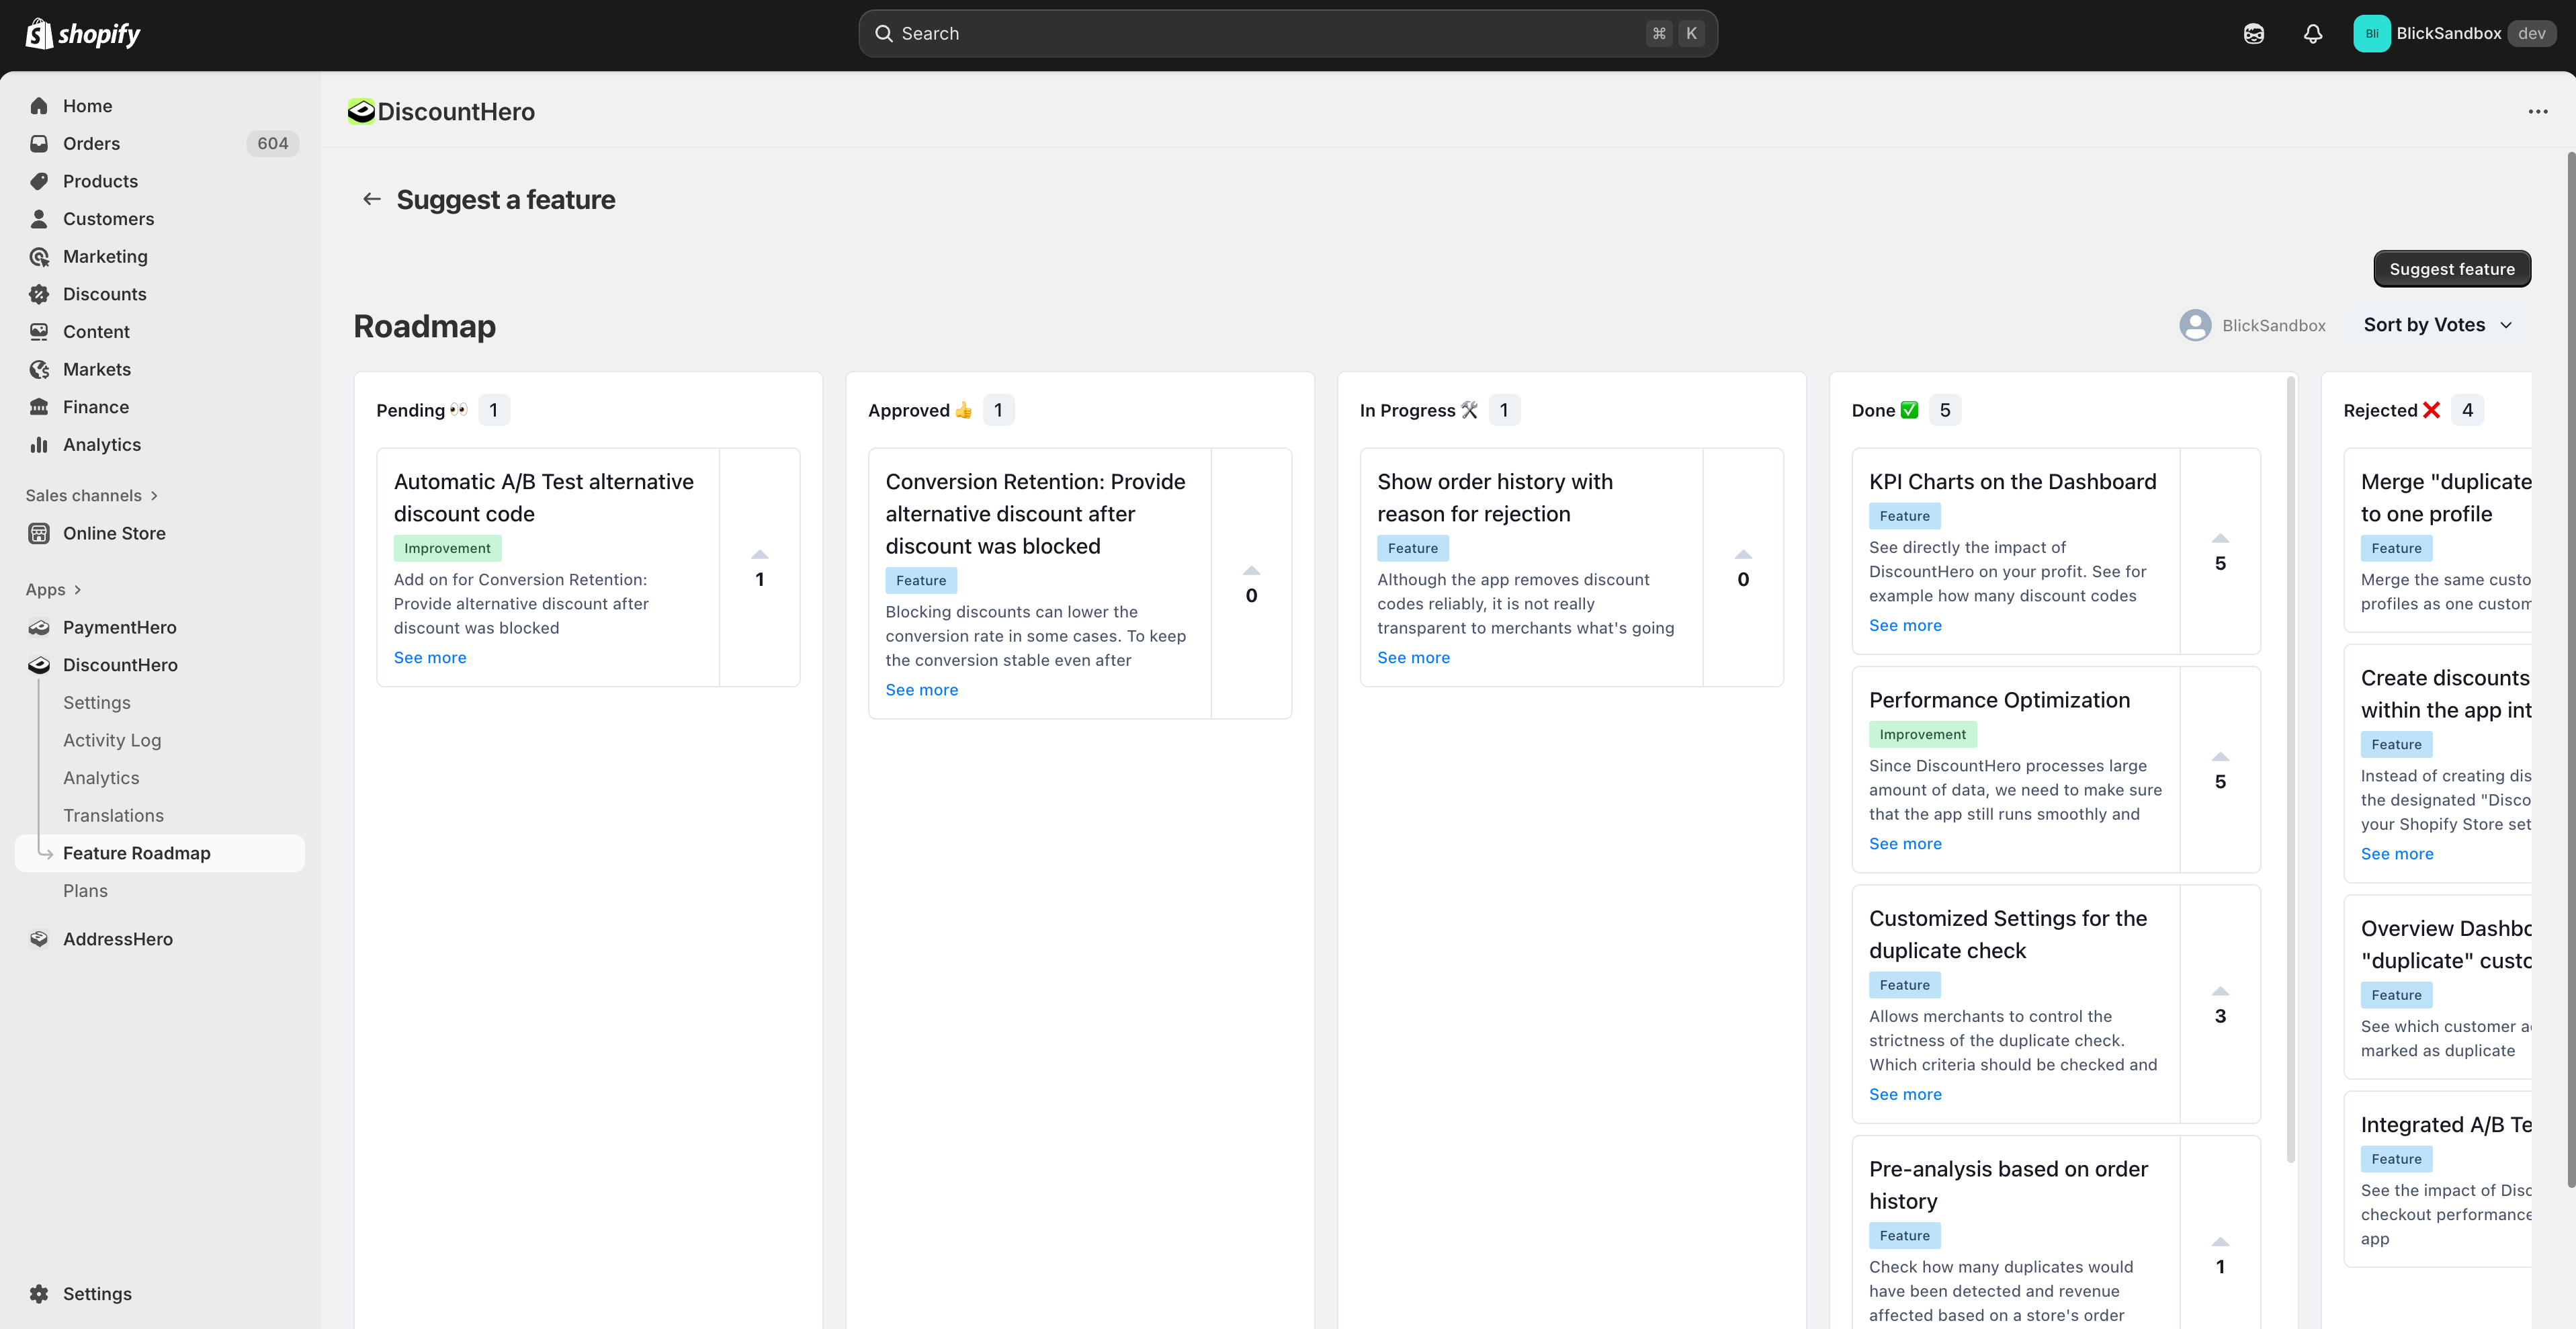2576x1329 pixels.
Task: Click the search magnifier icon
Action: click(884, 34)
